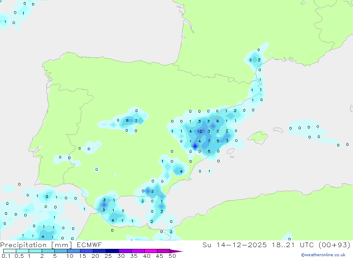The image size is (353, 258).
Task: Click the Menorca island outline on map
Action: (x=278, y=130)
